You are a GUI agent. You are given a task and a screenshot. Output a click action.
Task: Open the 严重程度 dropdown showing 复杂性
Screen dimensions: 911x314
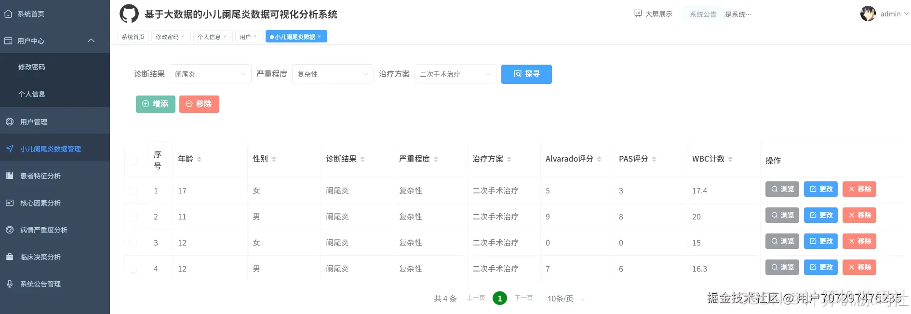tap(333, 74)
